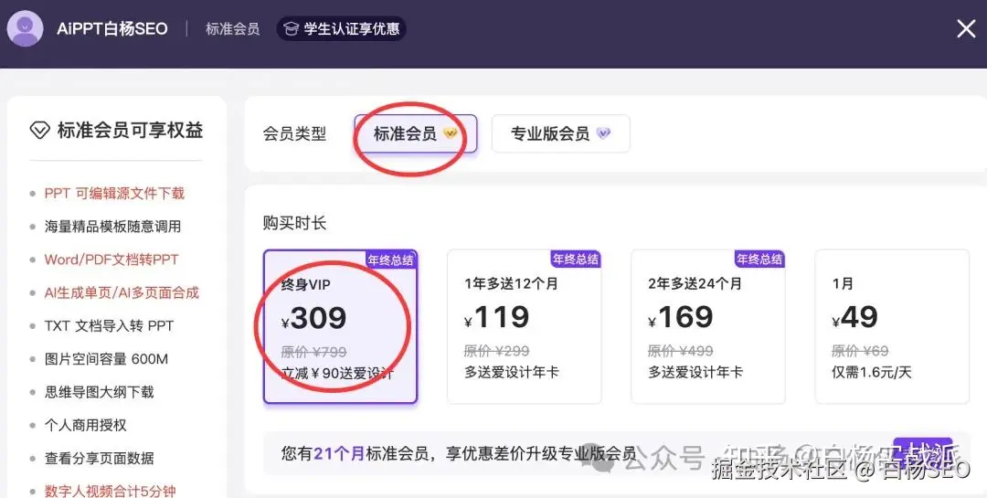
Task: Click the AiPPT user avatar
Action: click(x=25, y=28)
